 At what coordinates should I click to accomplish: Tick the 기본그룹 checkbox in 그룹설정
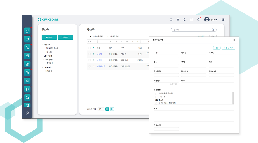[156, 96]
